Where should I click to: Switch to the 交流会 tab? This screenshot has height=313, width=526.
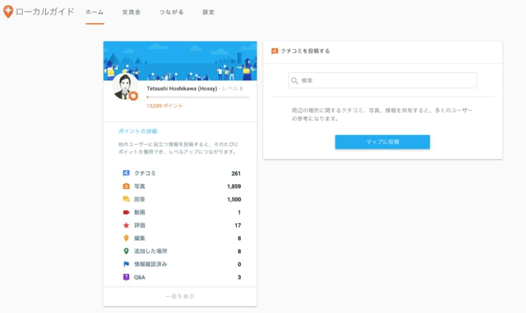(131, 12)
